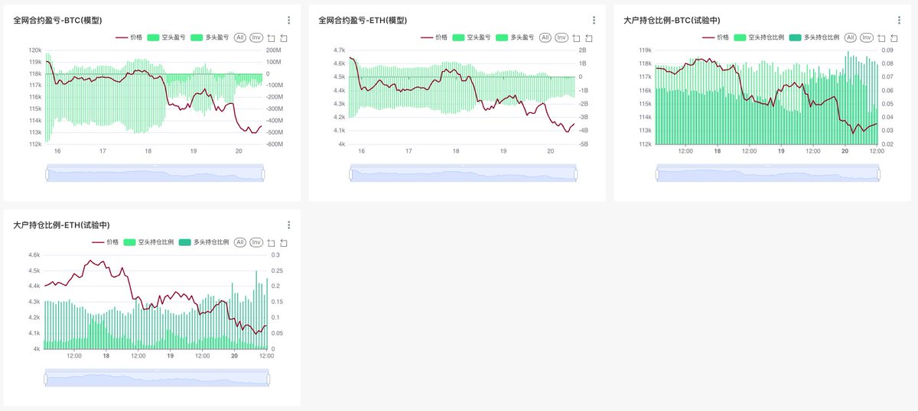Toggle 价格 legend in 全网合约盈亏-ETH chart

(433, 37)
